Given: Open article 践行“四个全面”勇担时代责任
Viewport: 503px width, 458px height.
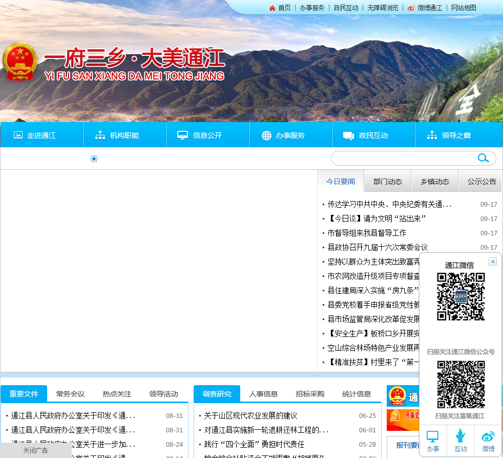Looking at the screenshot, I should (x=254, y=444).
